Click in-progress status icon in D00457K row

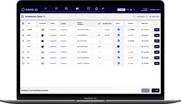click(x=118, y=52)
